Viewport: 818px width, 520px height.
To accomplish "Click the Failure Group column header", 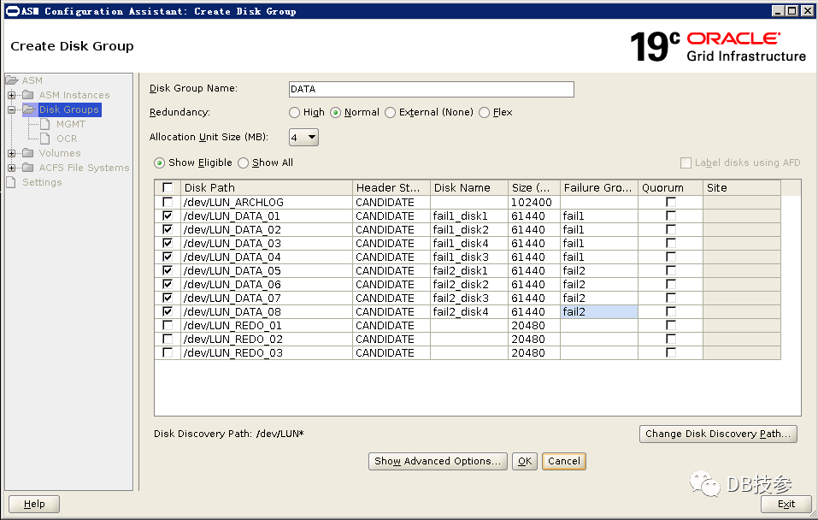I will [598, 188].
